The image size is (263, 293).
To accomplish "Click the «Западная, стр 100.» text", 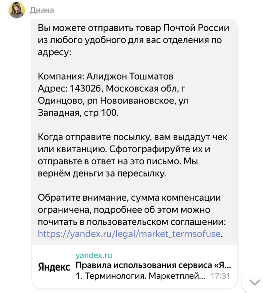I will 78,113.
